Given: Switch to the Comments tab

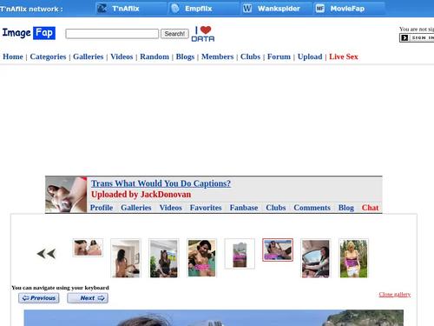Looking at the screenshot, I should [x=312, y=208].
